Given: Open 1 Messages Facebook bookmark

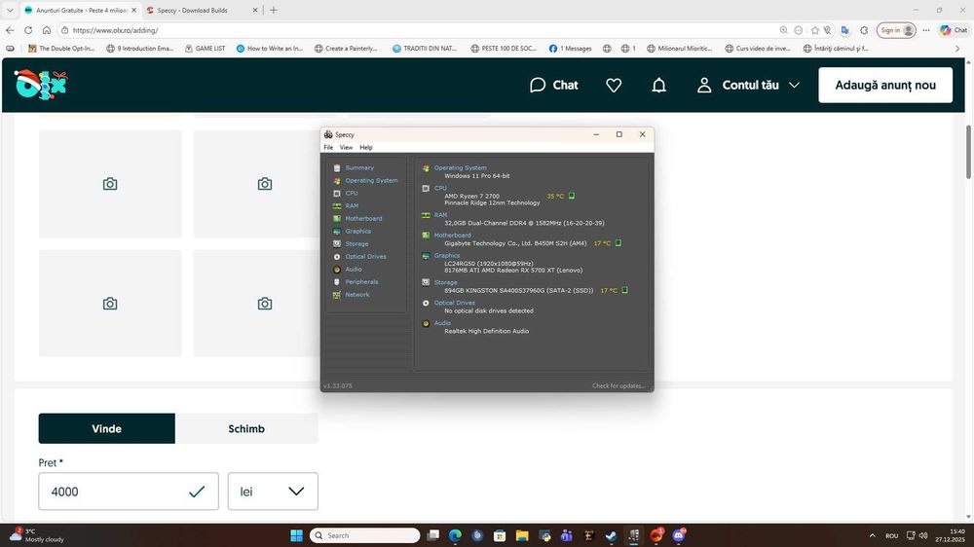Looking at the screenshot, I should pyautogui.click(x=570, y=49).
